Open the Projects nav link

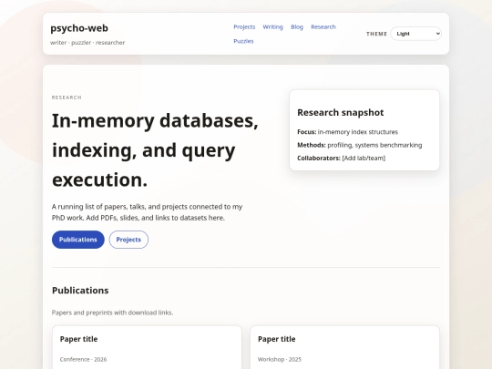coord(244,27)
